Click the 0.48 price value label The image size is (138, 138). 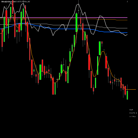pyautogui.click(x=131, y=110)
